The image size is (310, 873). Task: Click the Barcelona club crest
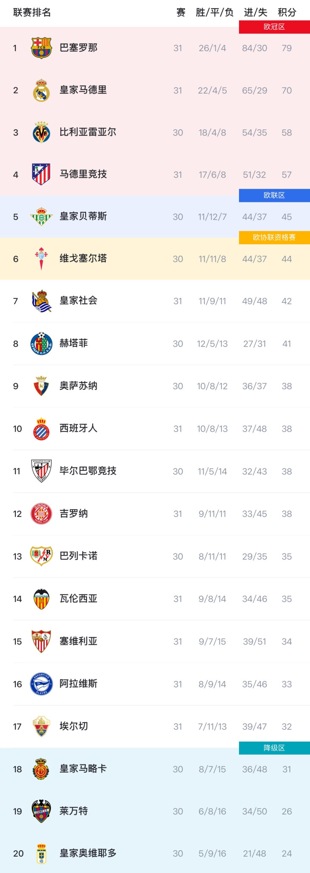(41, 48)
